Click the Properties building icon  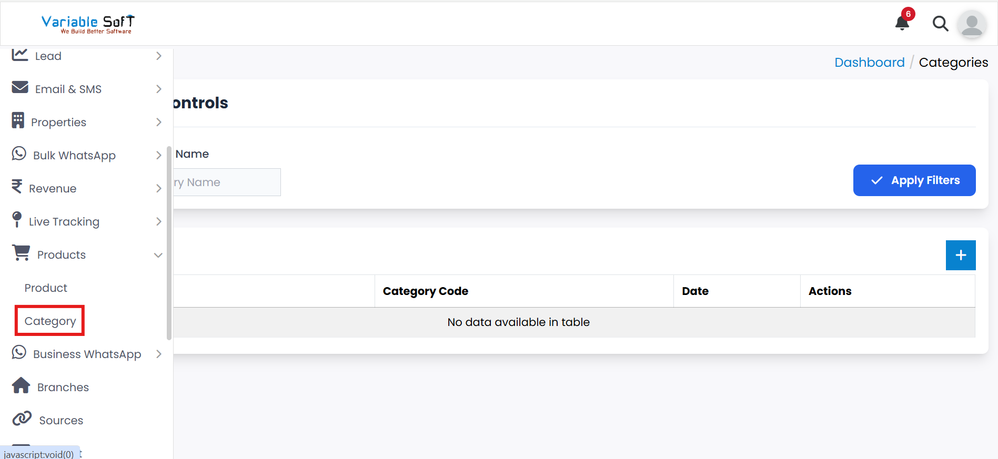(18, 120)
